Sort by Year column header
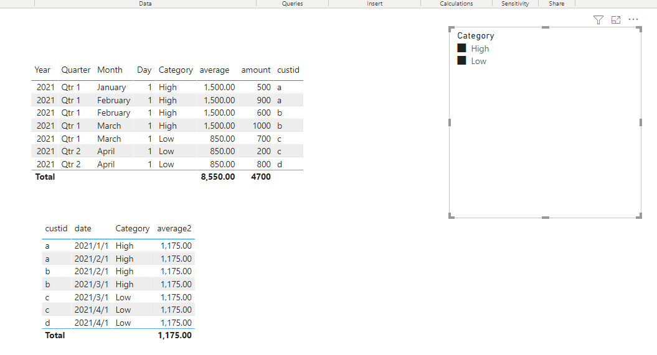The image size is (657, 355). (42, 70)
